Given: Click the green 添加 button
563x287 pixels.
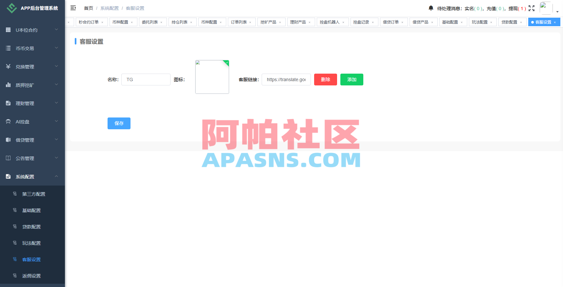Looking at the screenshot, I should coord(352,80).
